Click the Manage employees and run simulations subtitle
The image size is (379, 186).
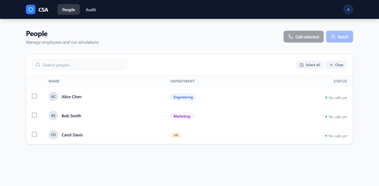(63, 43)
